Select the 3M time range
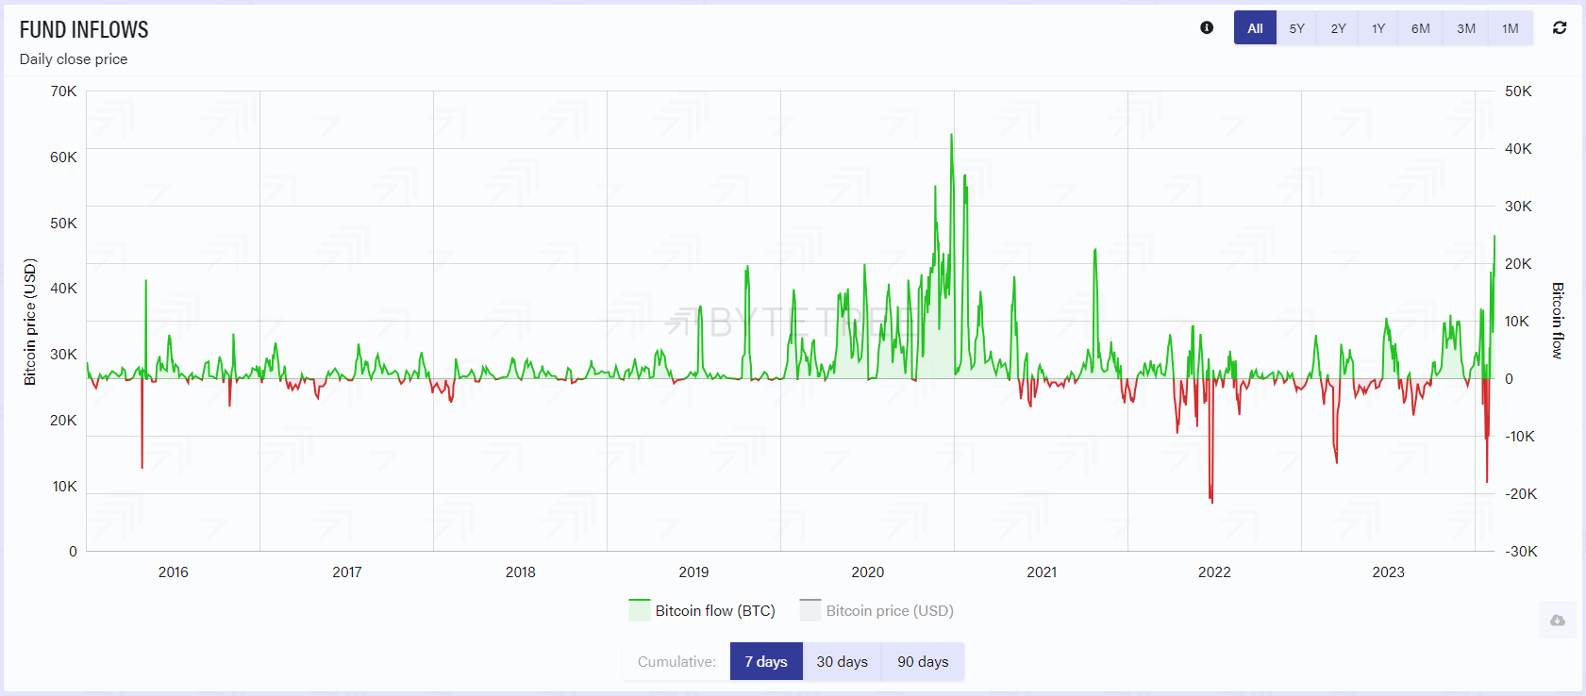Screen dimensions: 1586x696 pyautogui.click(x=1465, y=28)
